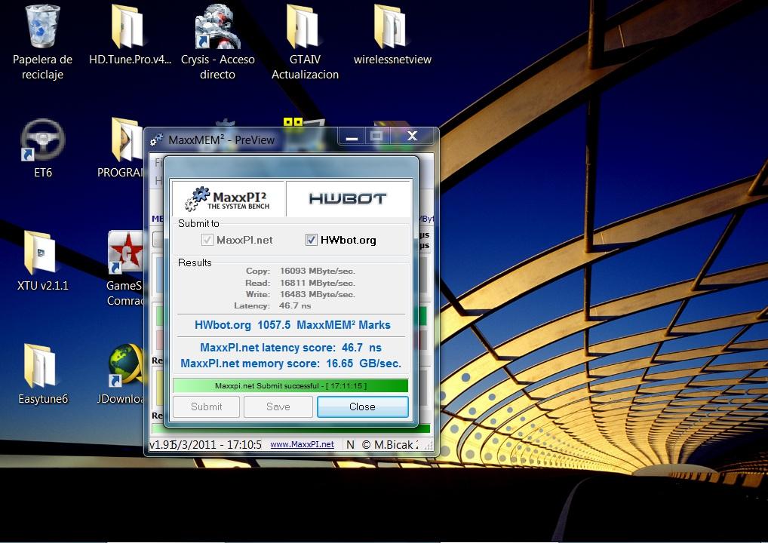Click the 'MaxxPI.net latency score: 46.7 ns' text

pos(290,348)
